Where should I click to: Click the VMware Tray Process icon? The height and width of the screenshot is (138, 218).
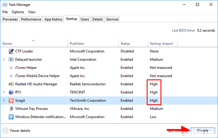(11, 109)
